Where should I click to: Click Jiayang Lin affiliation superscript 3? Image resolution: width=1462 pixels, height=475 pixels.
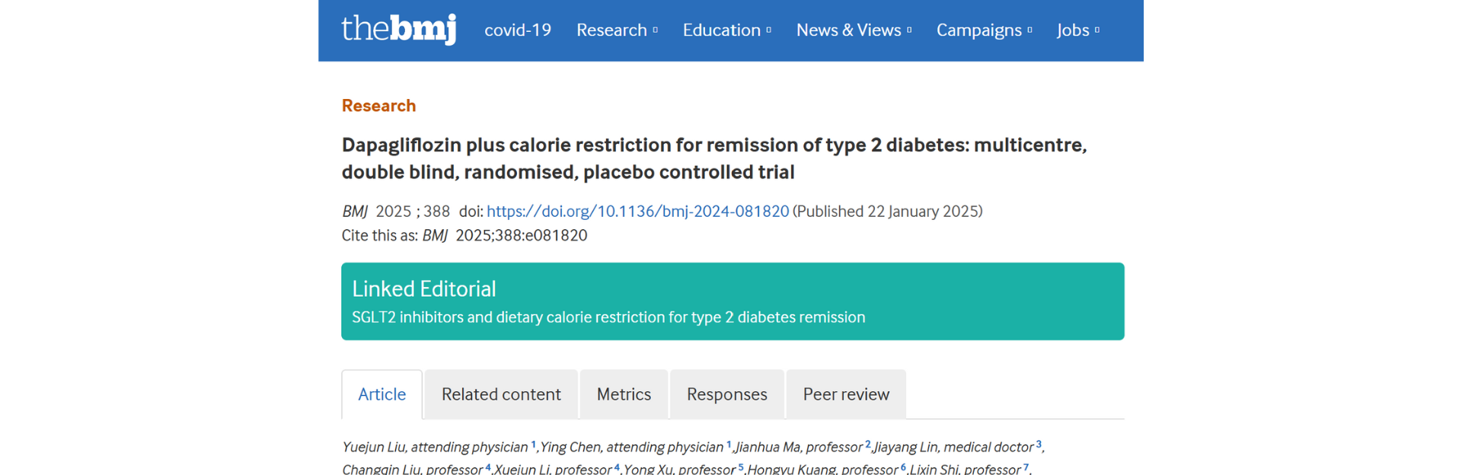[1038, 445]
